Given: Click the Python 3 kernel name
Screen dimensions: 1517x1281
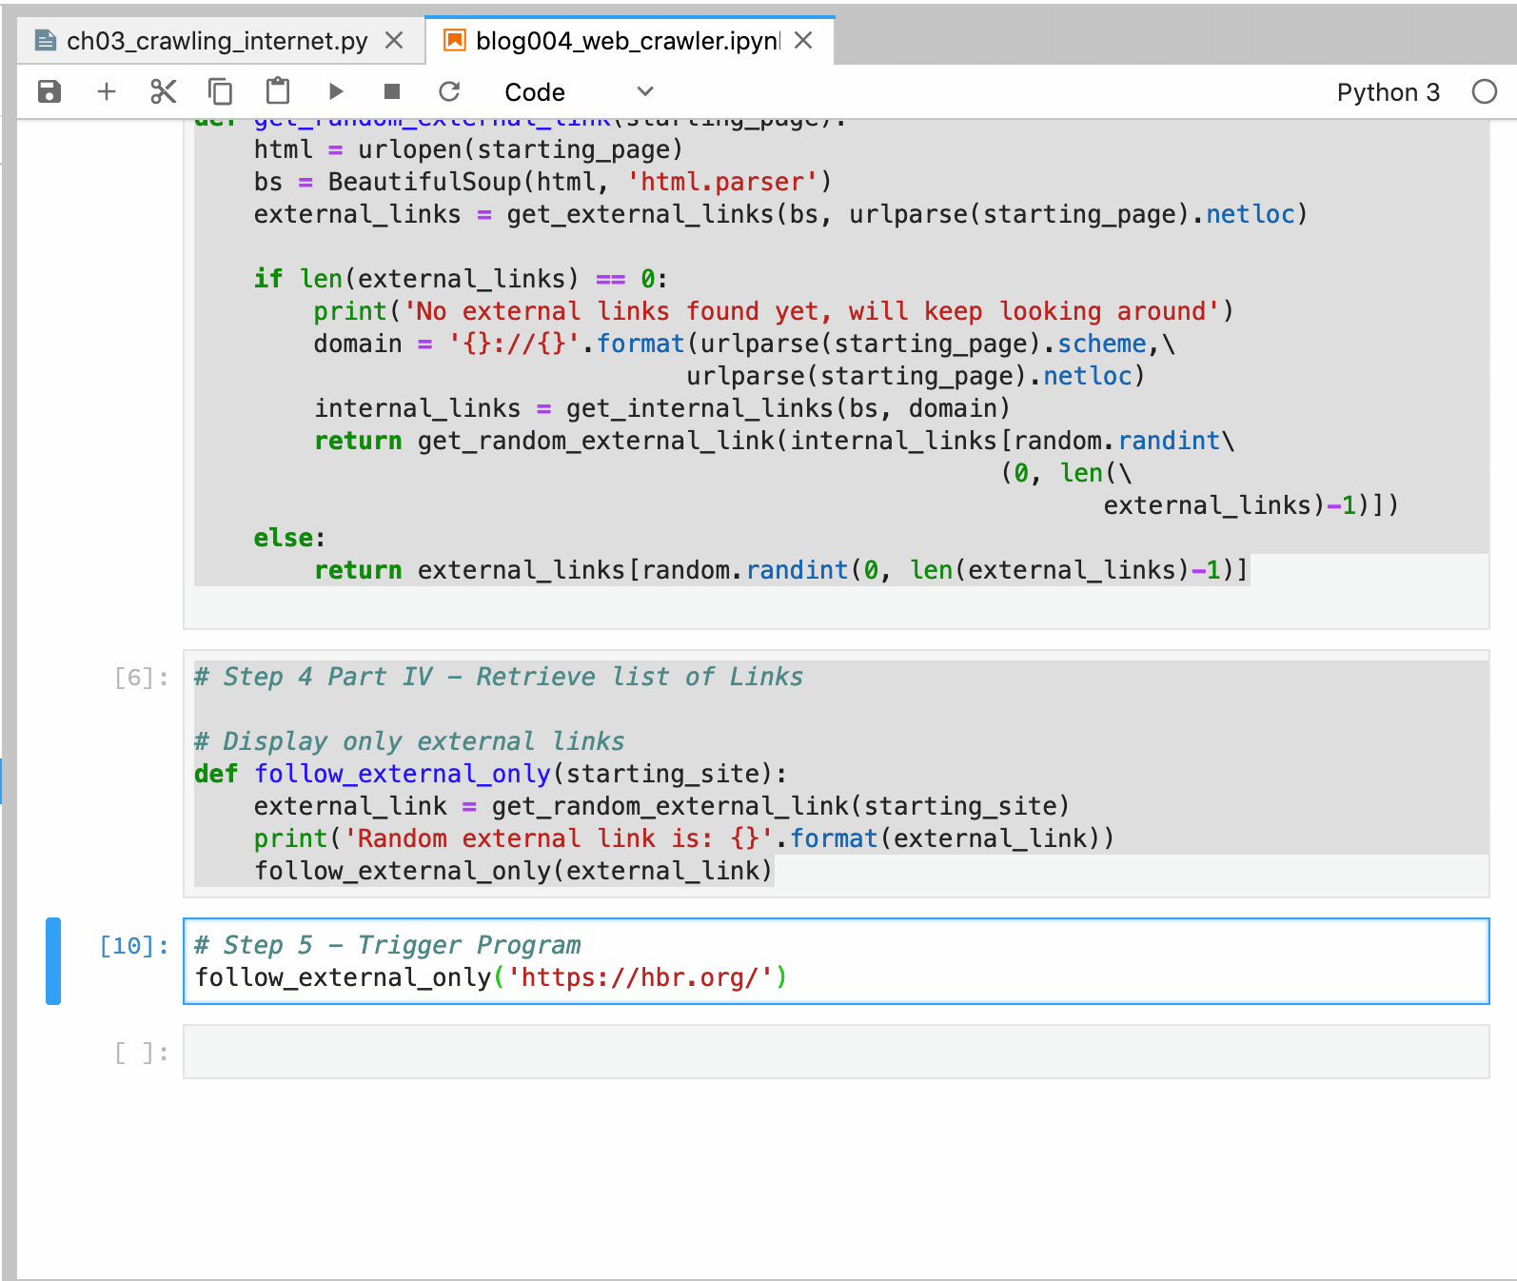Looking at the screenshot, I should tap(1389, 92).
